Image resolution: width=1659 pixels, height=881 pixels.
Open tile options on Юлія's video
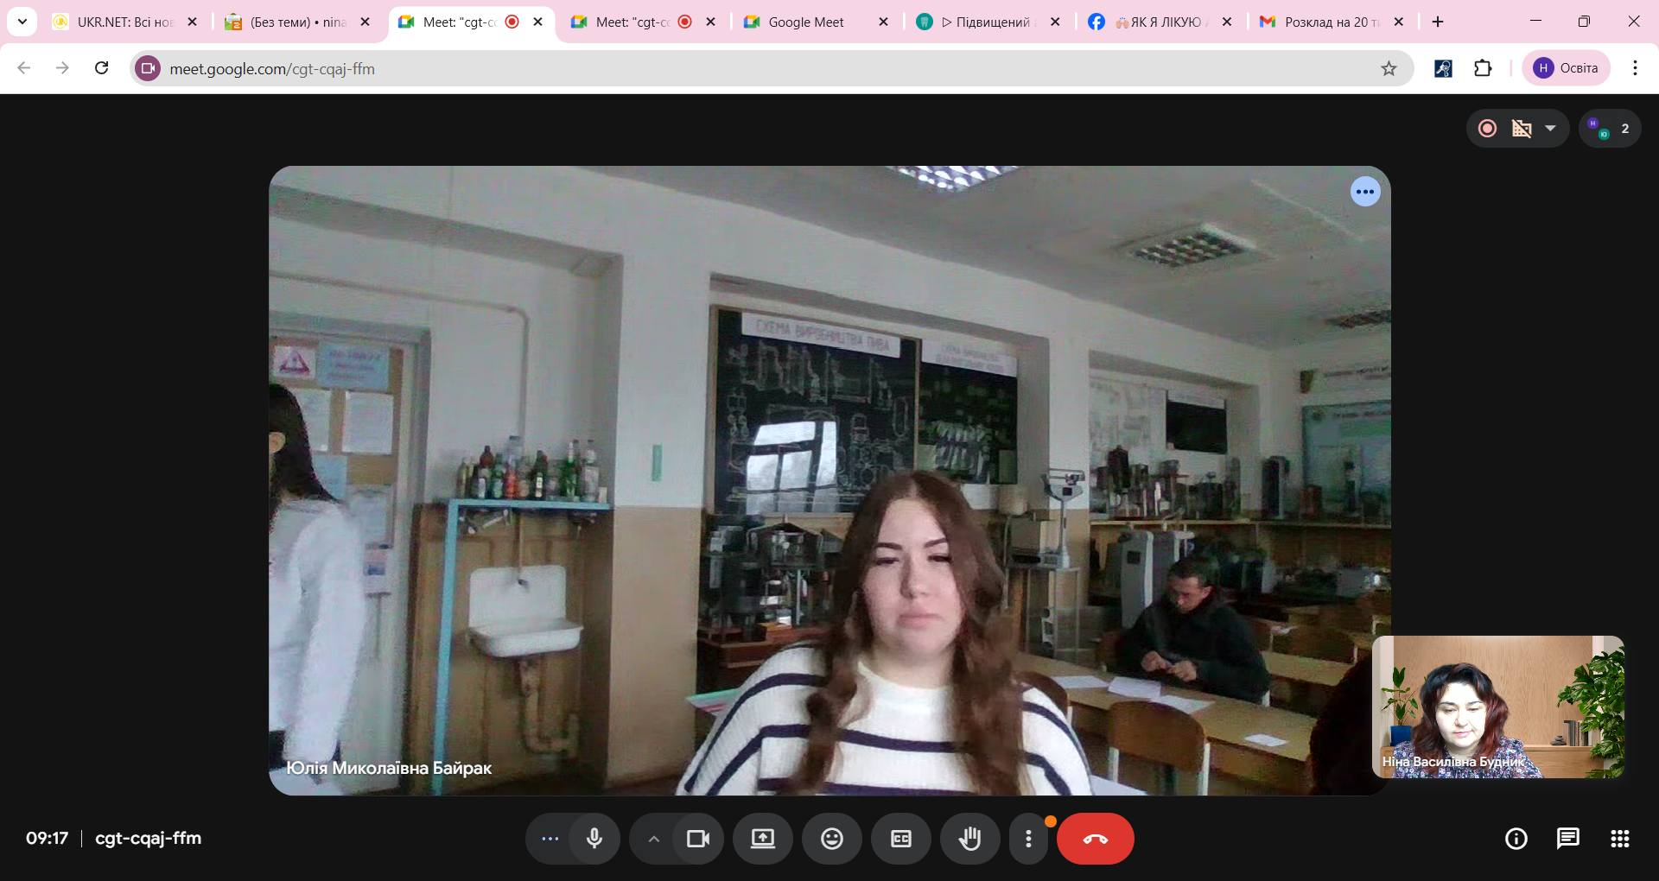click(x=1364, y=192)
